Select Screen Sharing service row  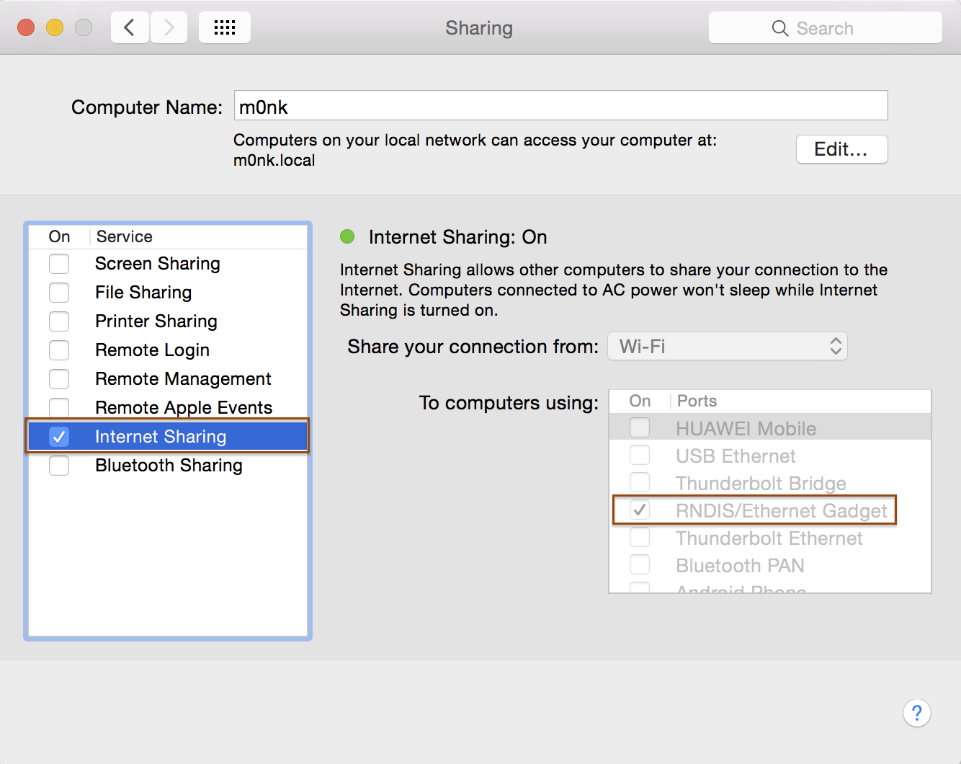(168, 264)
